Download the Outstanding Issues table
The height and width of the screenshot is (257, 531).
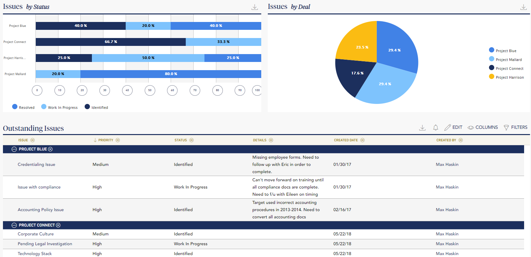click(x=422, y=128)
